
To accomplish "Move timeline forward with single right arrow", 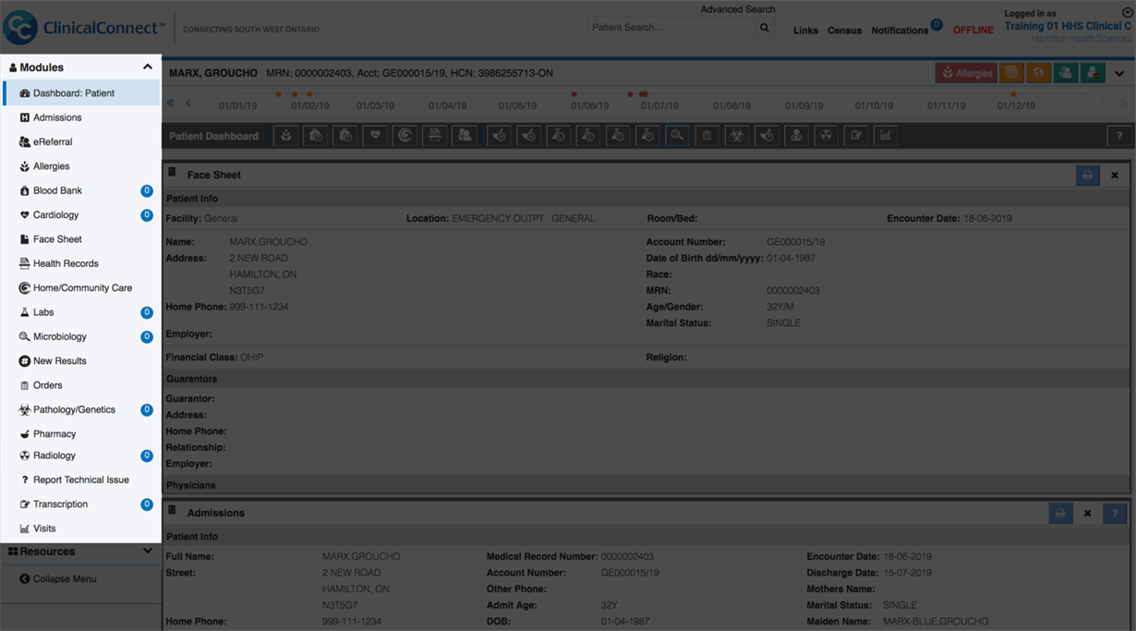I will 1104,103.
